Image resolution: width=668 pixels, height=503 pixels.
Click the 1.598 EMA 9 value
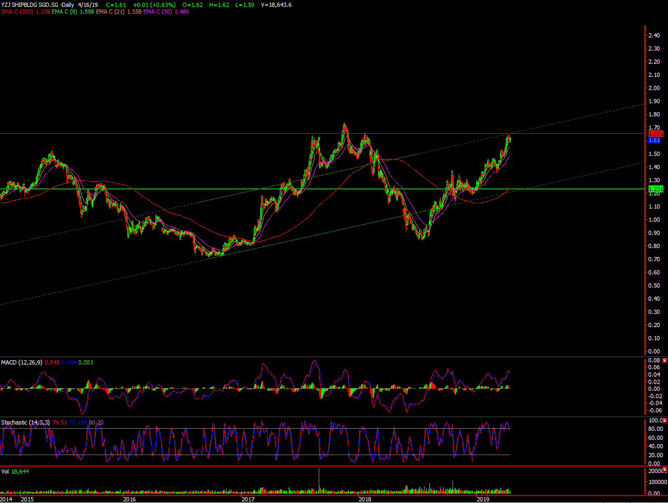pyautogui.click(x=87, y=12)
